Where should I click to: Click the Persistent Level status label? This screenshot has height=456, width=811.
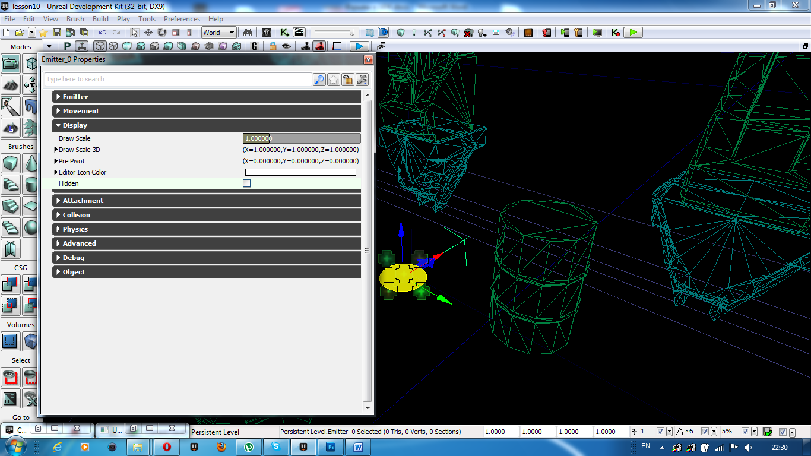(216, 432)
